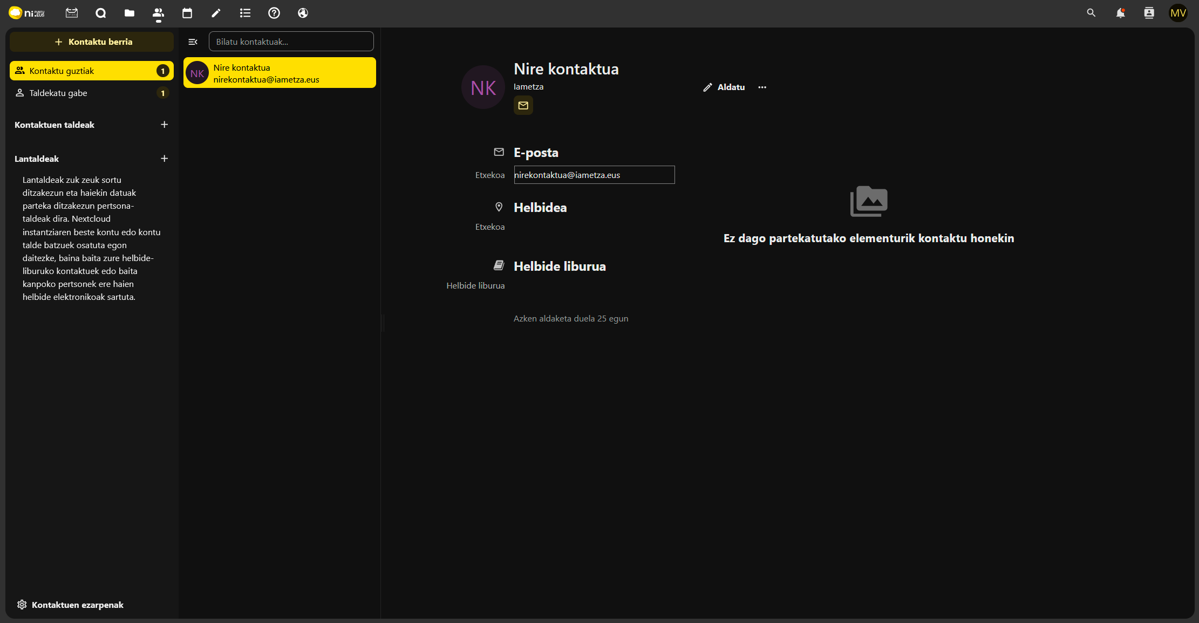Click the email envelope icon under Iametza
The width and height of the screenshot is (1199, 623).
pos(523,106)
